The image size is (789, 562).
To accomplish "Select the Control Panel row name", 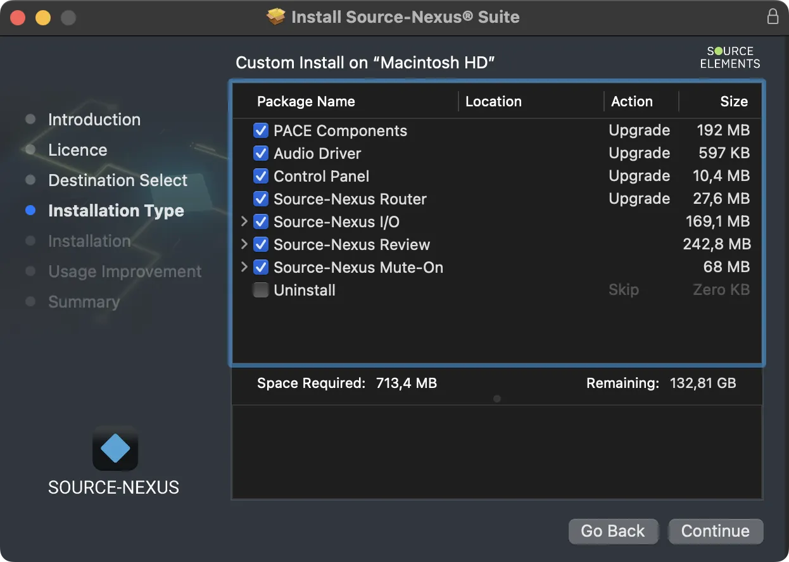I will [321, 177].
